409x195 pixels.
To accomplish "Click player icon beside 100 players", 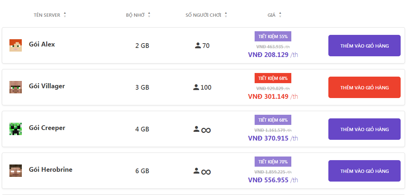I will (196, 88).
